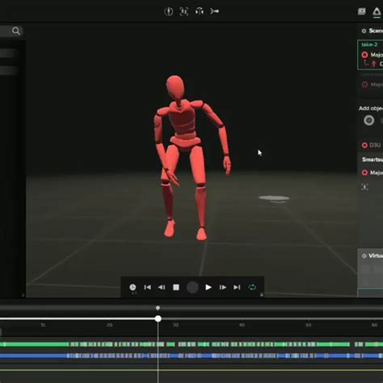Click the 40 mark on timeline ruler
Image resolution: width=383 pixels, height=383 pixels.
[242, 325]
